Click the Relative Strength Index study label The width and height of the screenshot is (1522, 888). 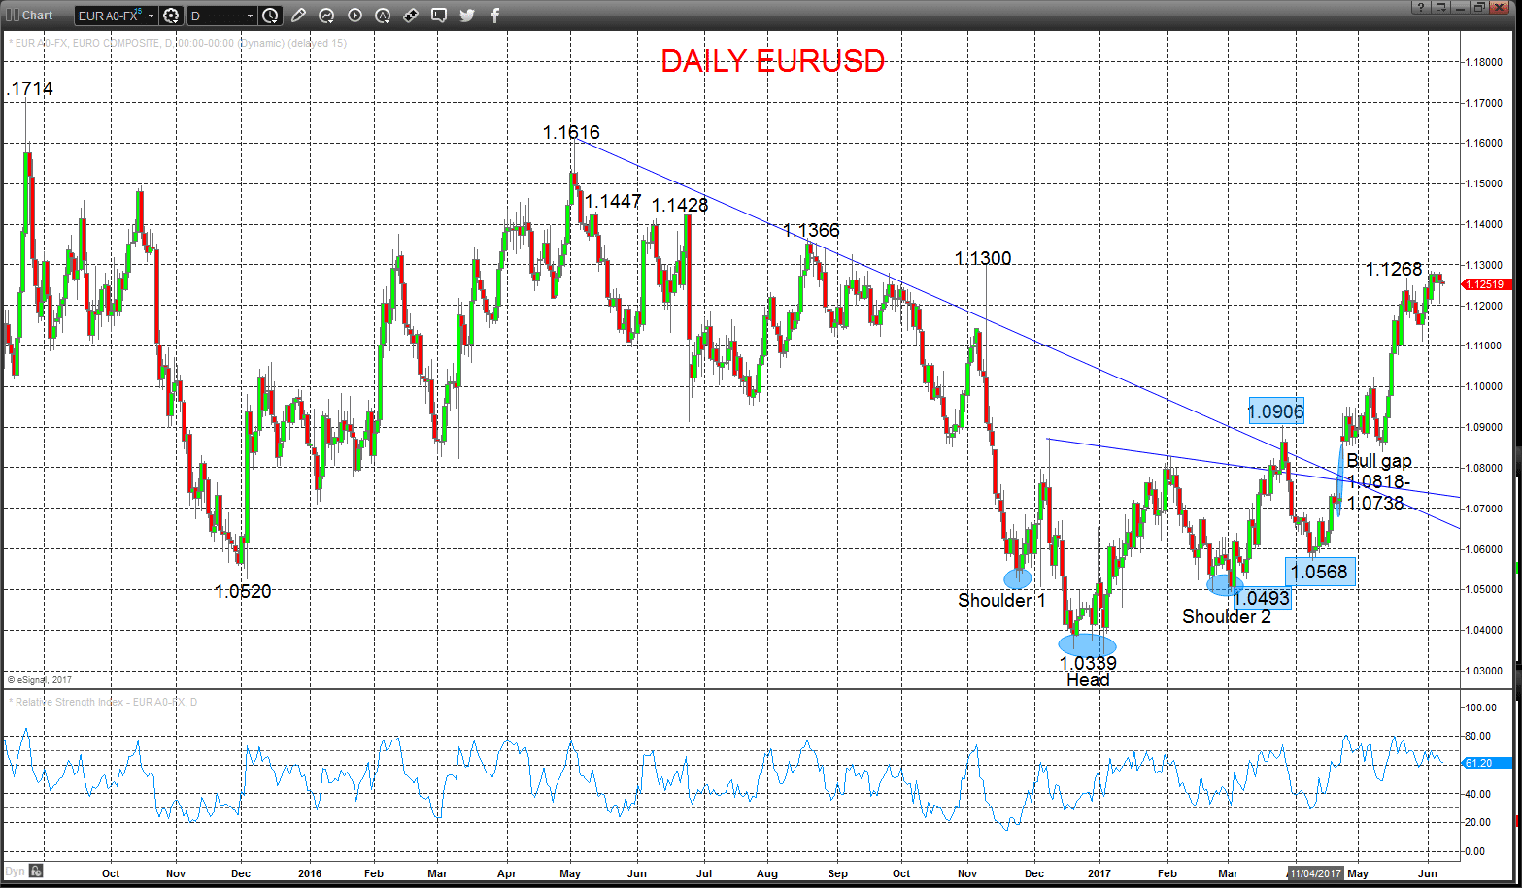tap(103, 702)
